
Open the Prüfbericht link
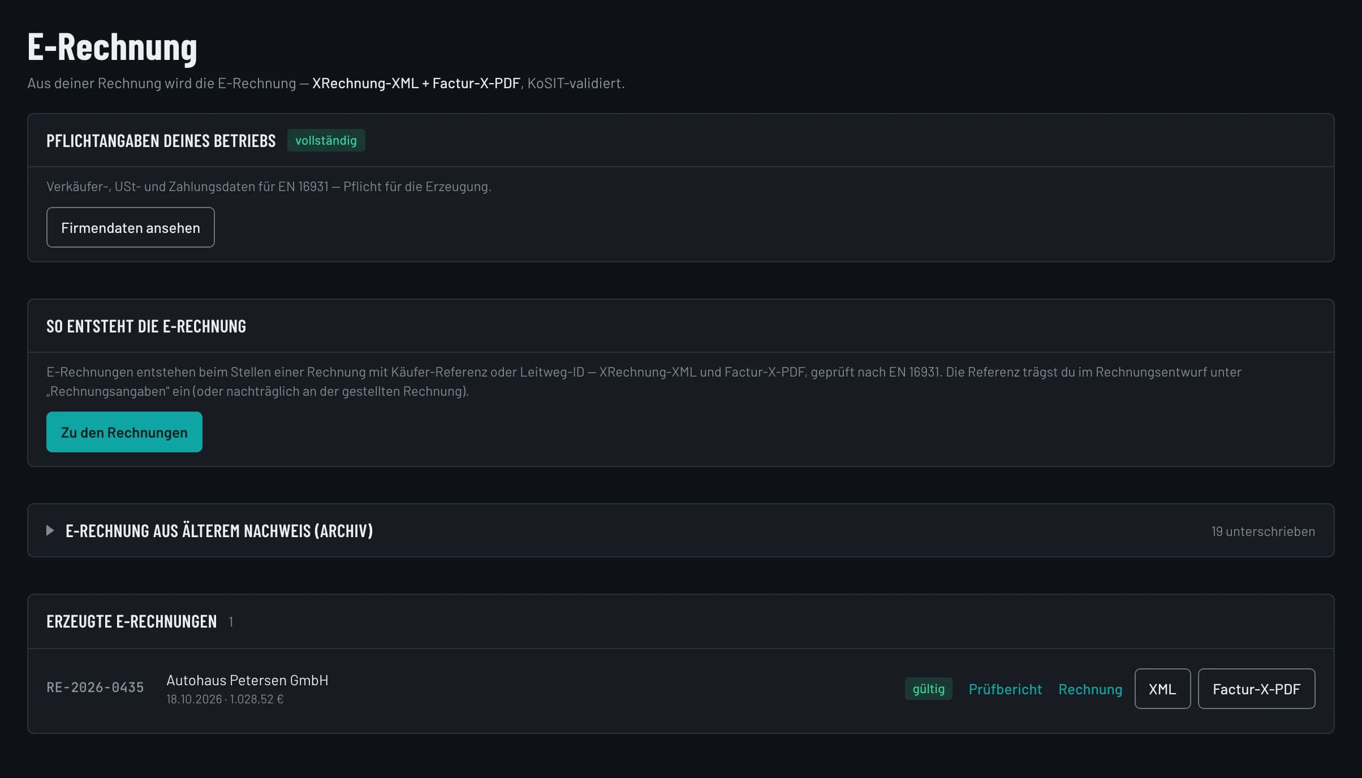pos(1005,689)
